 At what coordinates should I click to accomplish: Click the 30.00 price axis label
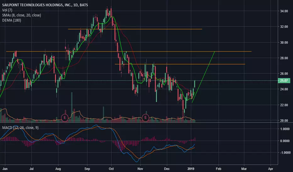click(284, 43)
